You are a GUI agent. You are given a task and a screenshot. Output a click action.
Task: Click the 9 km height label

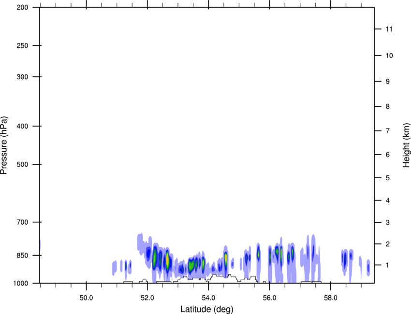(388, 82)
